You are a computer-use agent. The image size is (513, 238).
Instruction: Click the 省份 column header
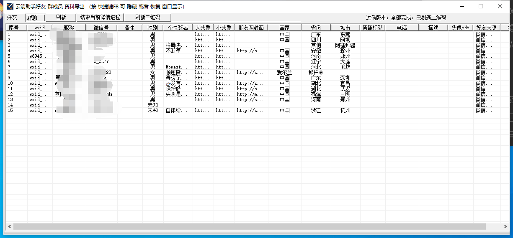[x=316, y=28]
